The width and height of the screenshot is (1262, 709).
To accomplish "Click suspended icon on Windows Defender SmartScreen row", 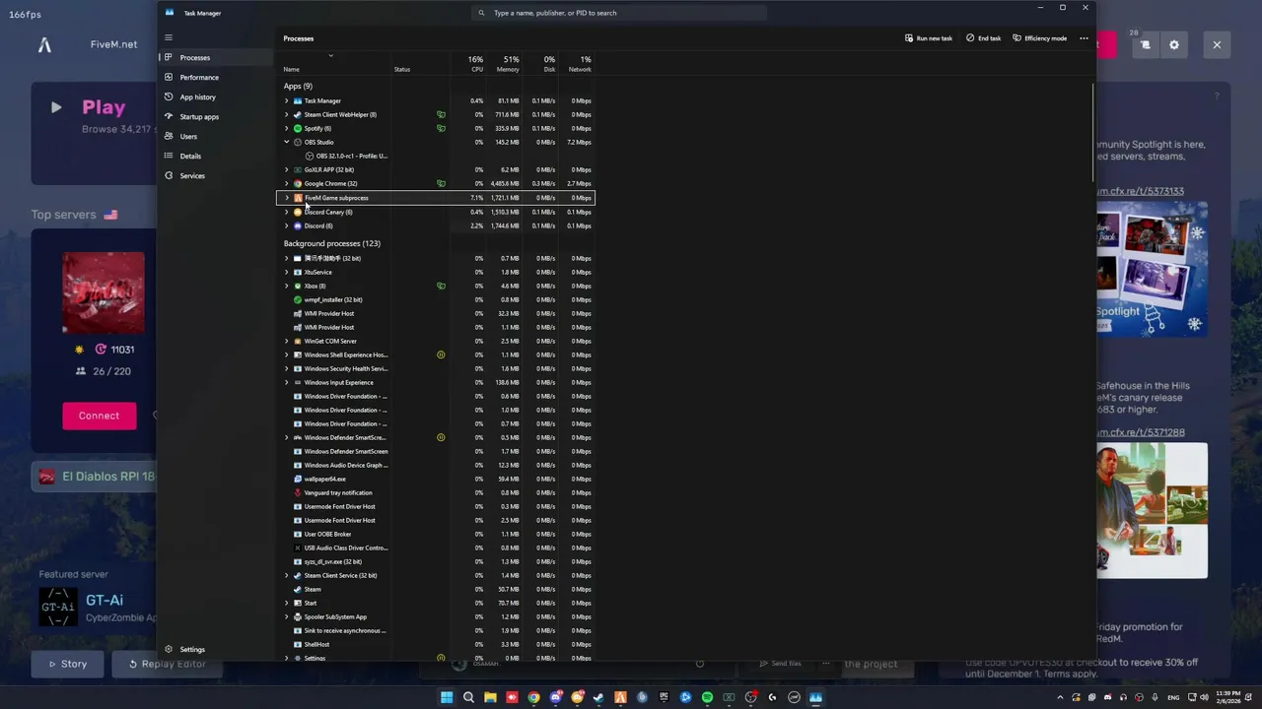I will click(x=441, y=437).
